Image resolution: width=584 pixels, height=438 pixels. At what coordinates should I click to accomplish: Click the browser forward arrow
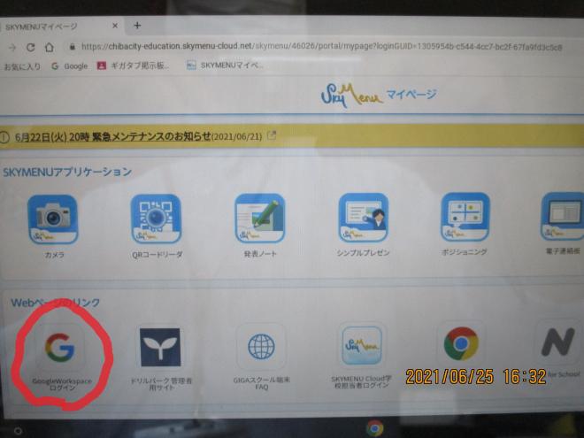pos(12,48)
